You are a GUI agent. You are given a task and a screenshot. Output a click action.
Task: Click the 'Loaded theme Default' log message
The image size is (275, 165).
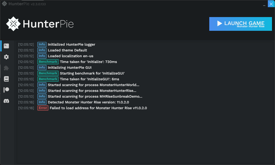point(67,50)
